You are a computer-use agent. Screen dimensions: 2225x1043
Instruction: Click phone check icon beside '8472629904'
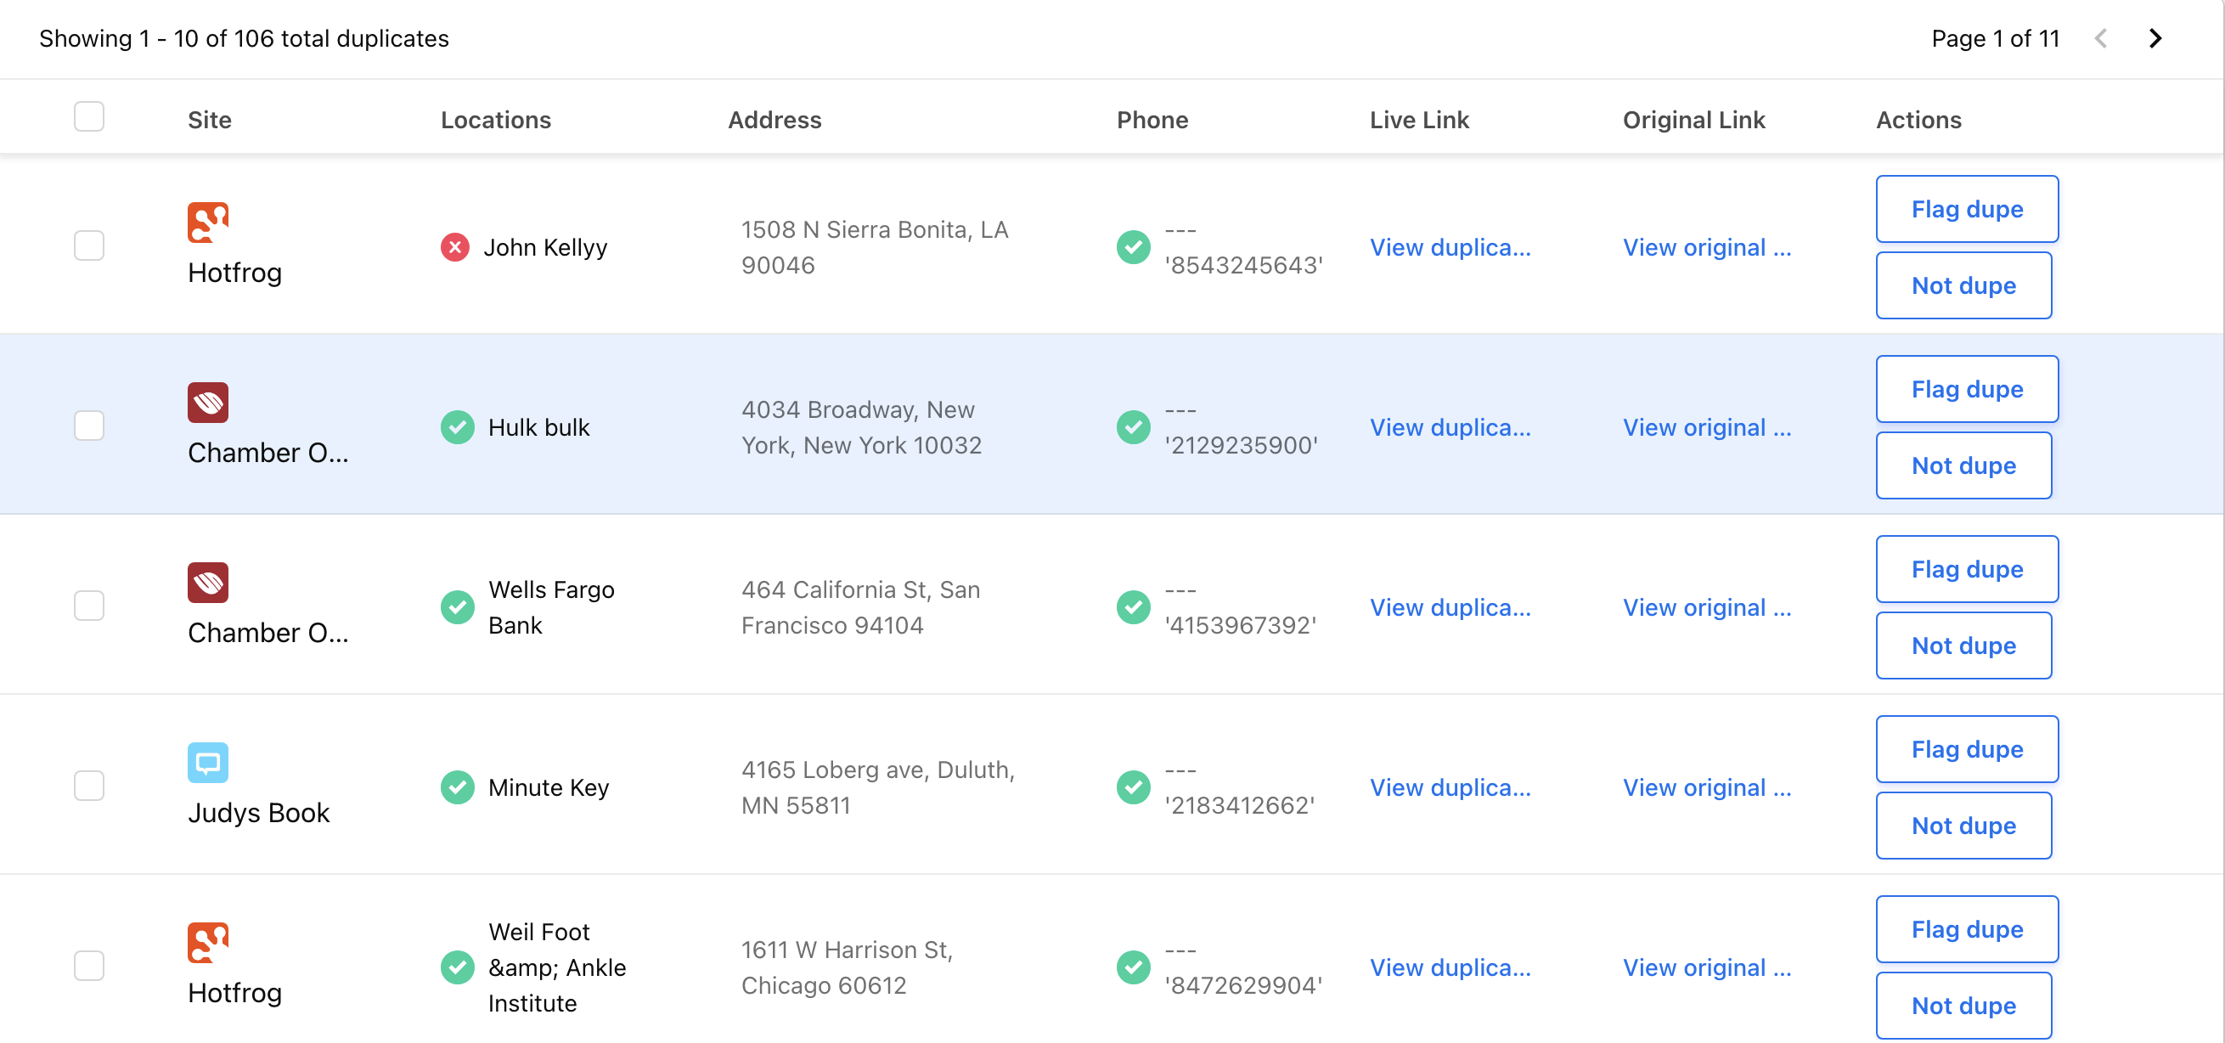tap(1133, 967)
